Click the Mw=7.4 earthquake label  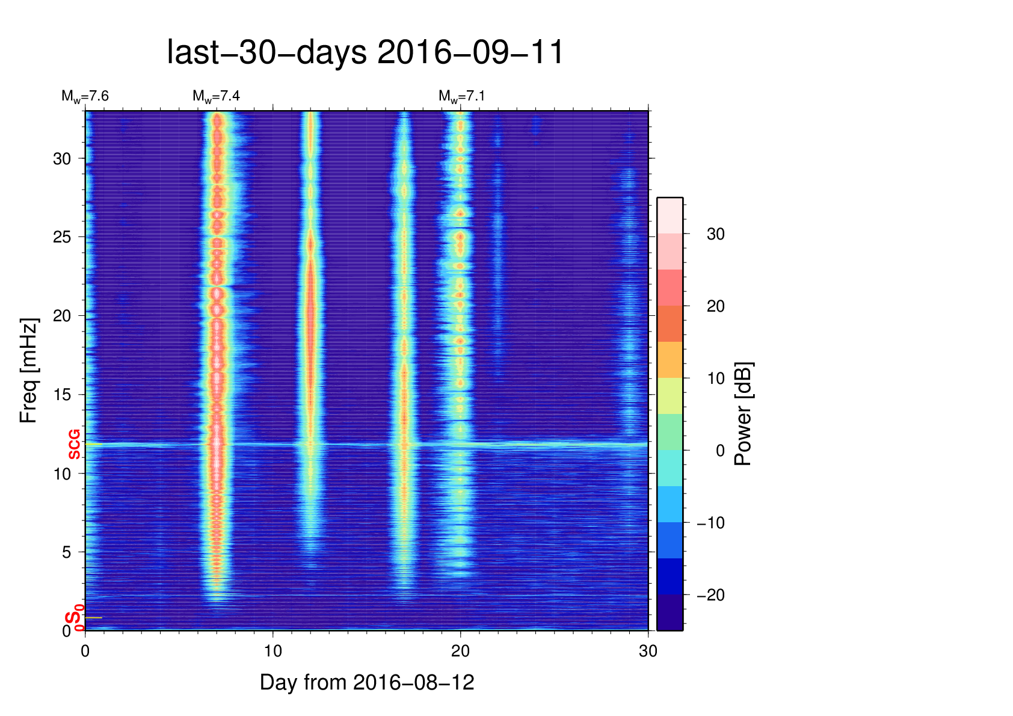[x=216, y=96]
